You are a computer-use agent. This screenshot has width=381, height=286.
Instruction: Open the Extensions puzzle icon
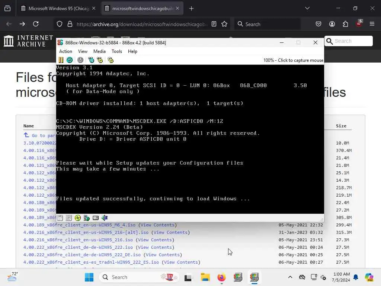point(345,24)
